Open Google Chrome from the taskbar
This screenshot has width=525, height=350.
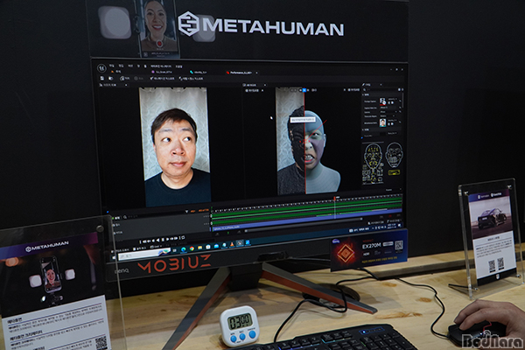(x=192, y=248)
